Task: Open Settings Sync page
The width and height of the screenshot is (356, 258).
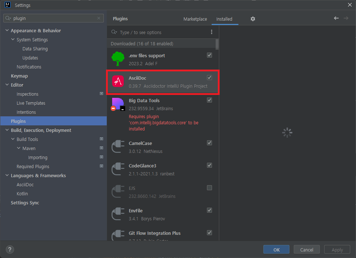Action: click(x=25, y=203)
